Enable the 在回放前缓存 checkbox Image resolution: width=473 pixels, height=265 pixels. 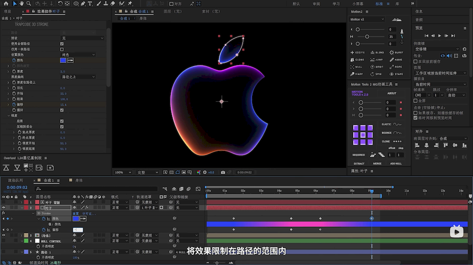coord(415,61)
